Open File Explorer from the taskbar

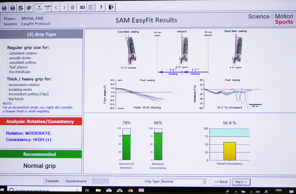[98, 190]
